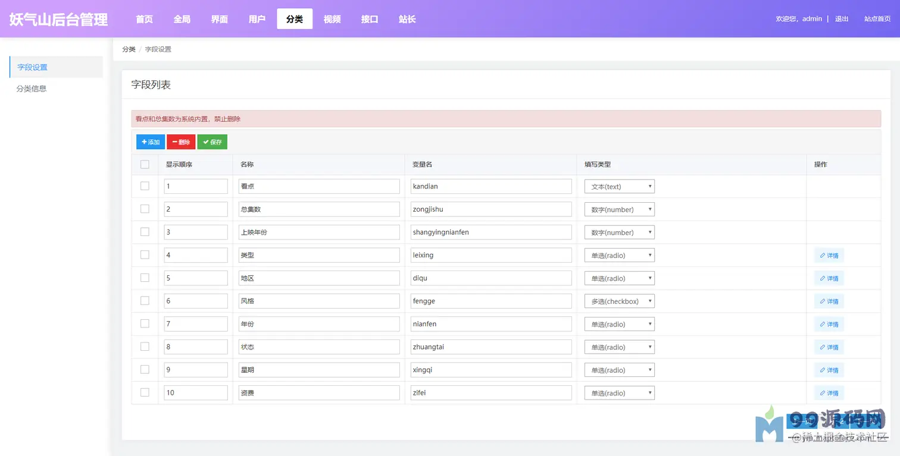900x456 pixels.
Task: Check the box for the 总集数 row
Action: click(145, 209)
